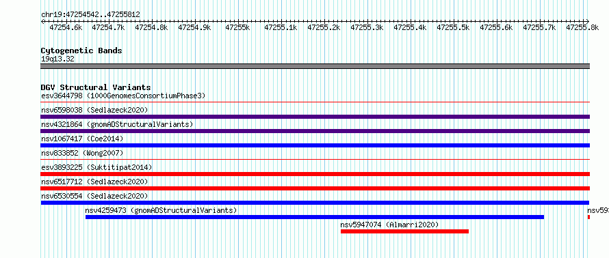
Task: Click the Cytogenetic Bands track title
Action: (x=81, y=51)
